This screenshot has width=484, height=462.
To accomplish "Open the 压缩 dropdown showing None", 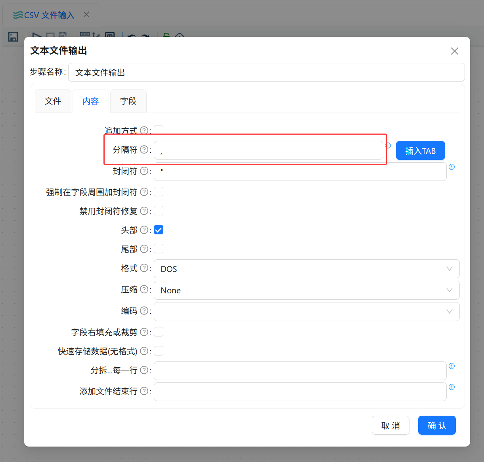I will [306, 290].
